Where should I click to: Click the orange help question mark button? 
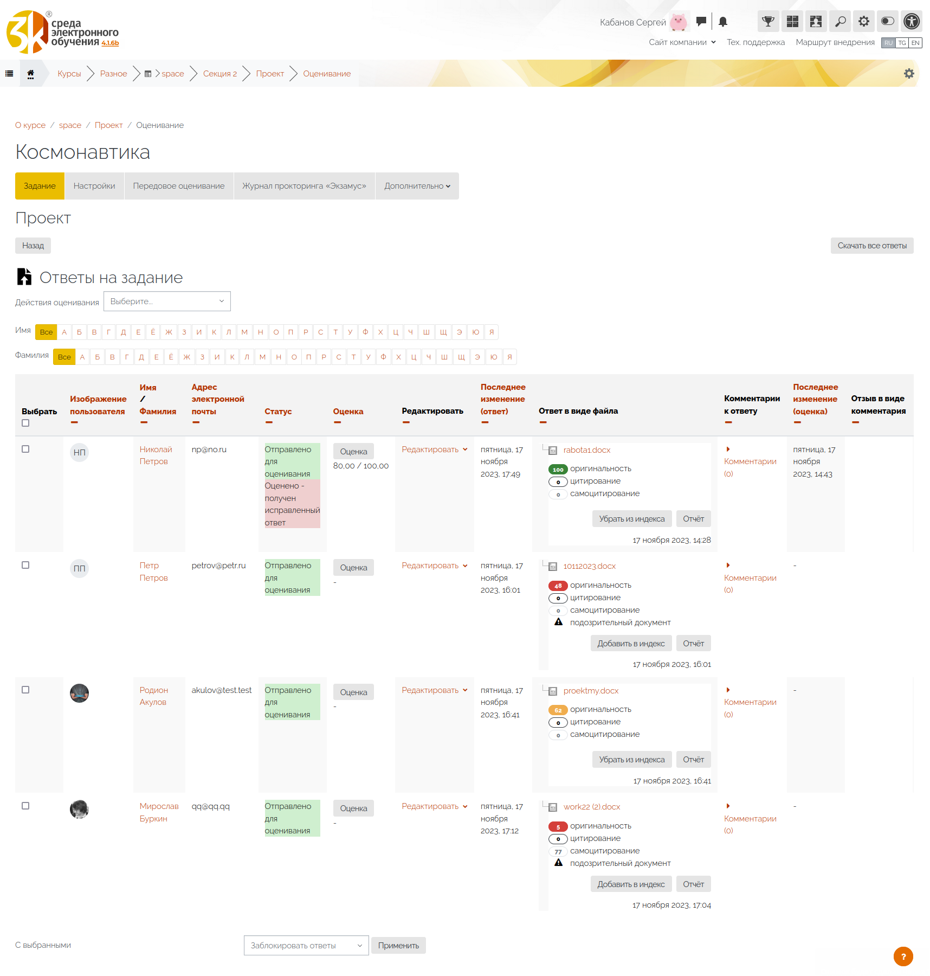point(903,956)
